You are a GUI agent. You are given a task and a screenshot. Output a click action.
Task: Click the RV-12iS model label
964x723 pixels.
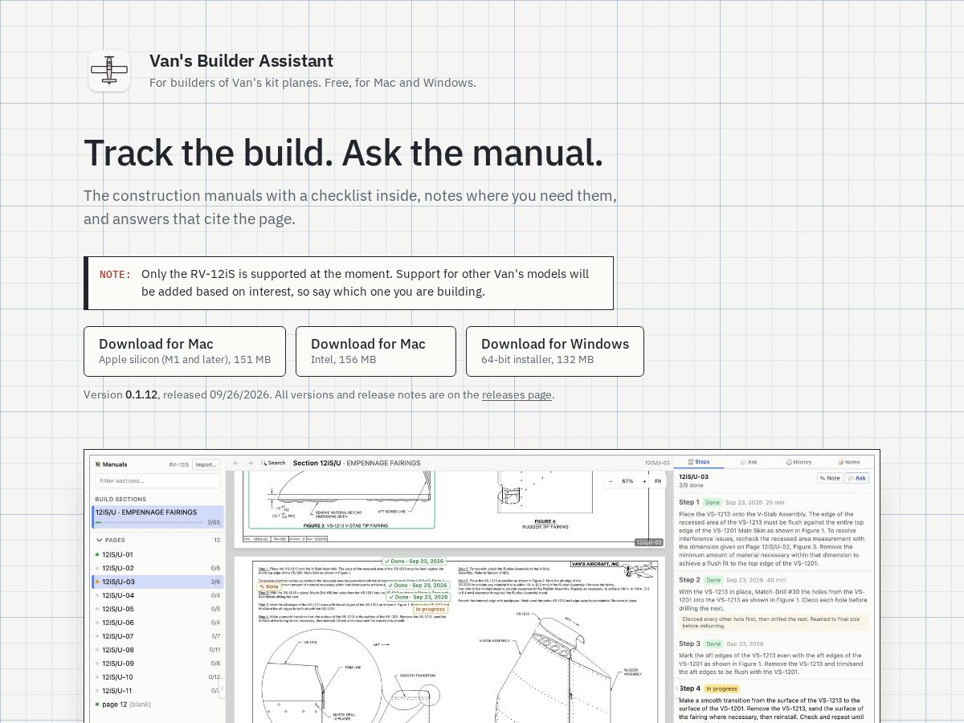(x=178, y=464)
